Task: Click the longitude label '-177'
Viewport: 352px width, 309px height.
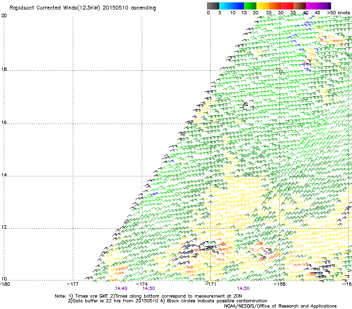Action: (73, 284)
